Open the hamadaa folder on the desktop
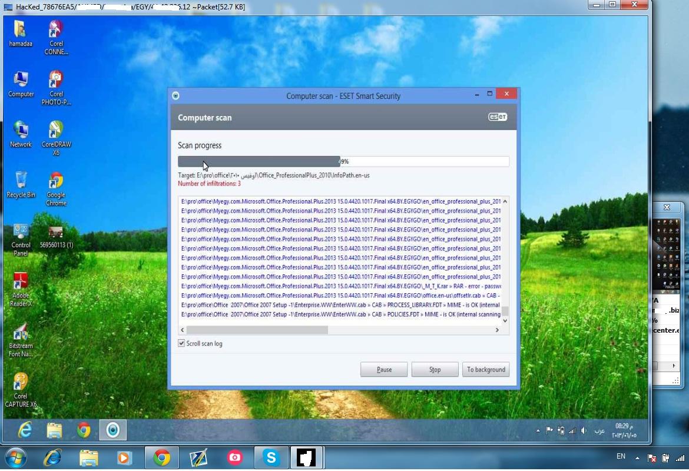The height and width of the screenshot is (471, 689). point(21,34)
